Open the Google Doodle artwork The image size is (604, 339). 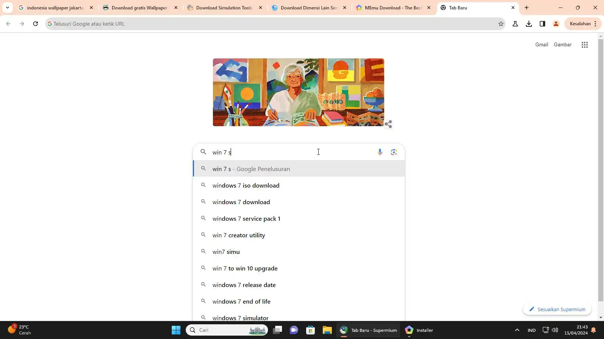[x=299, y=92]
